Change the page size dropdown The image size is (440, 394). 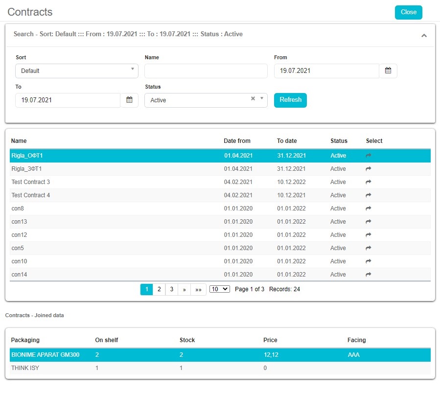[219, 289]
